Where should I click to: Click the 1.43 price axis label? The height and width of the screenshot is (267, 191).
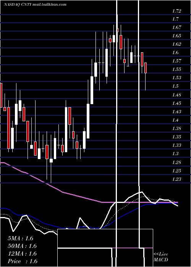(176, 112)
